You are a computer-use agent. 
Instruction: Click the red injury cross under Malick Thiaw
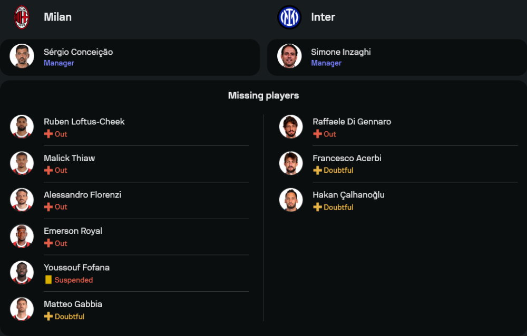point(48,171)
